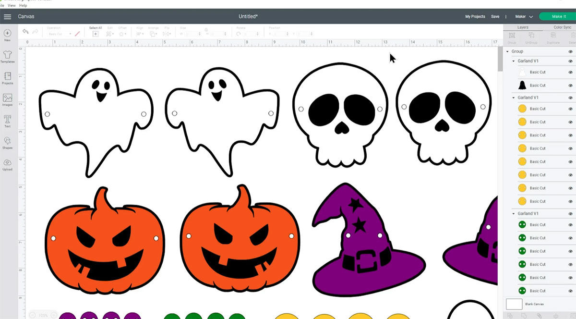Viewport: 576px width, 319px height.
Task: Open the Operation Basic Cut dropdown
Action: tap(59, 34)
